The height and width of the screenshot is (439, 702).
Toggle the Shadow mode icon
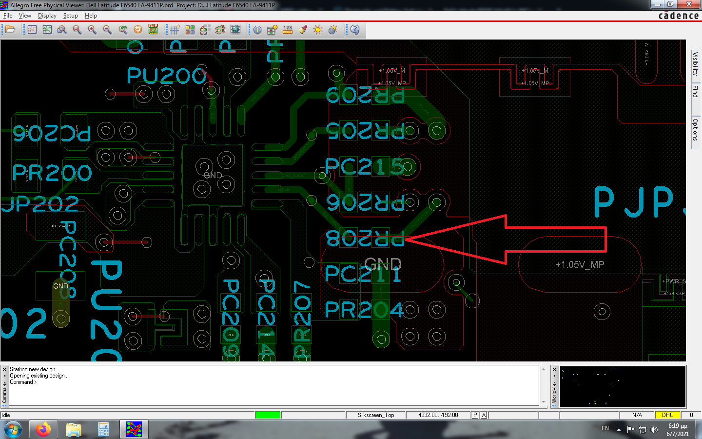205,30
